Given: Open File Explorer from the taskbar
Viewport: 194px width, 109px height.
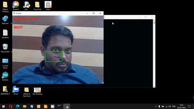Looking at the screenshot, I should click(x=25, y=106).
